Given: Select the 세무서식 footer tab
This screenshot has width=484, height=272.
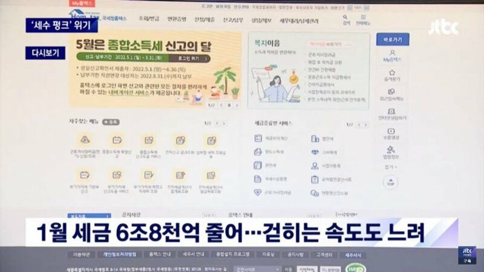Looking at the screenshot, I should click(x=352, y=255).
